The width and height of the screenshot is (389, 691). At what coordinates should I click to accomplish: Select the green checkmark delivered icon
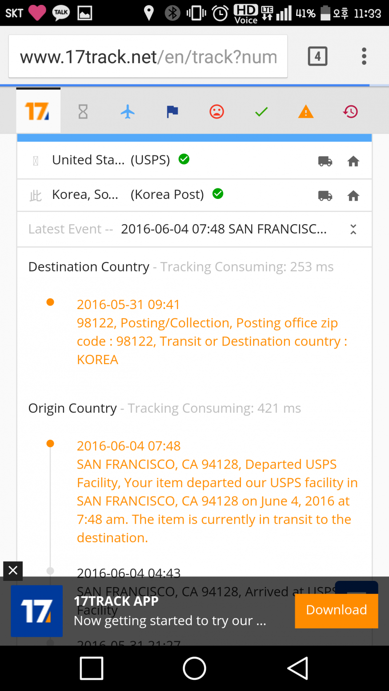(261, 111)
